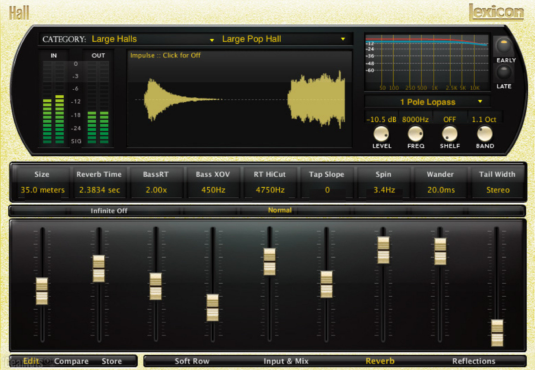This screenshot has width=535, height=370.
Task: Toggle the Normal reverb mode
Action: coord(279,210)
